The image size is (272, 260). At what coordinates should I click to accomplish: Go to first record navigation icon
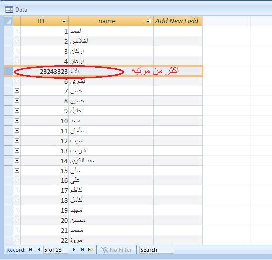point(31,250)
